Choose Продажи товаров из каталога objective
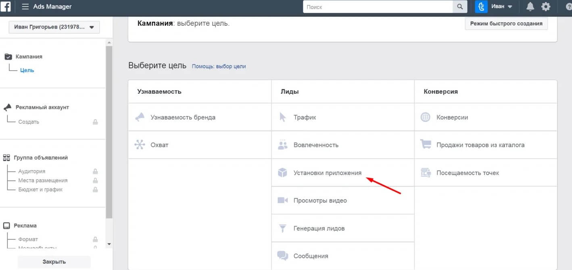This screenshot has width=572, height=270. coord(486,145)
